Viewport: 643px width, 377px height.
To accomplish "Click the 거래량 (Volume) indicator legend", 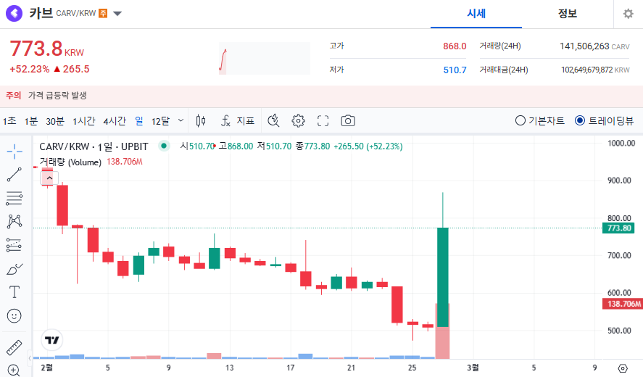I will click(70, 162).
